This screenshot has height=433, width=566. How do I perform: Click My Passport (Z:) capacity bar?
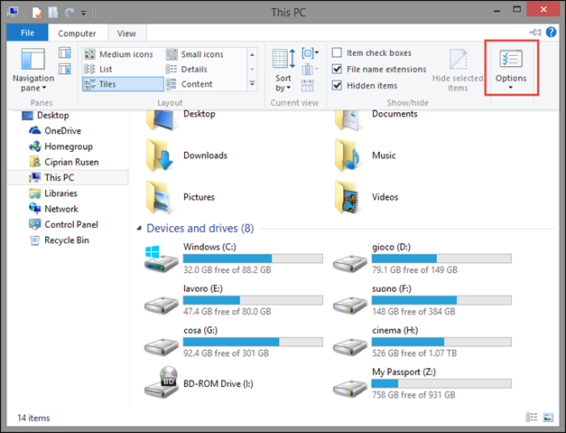click(x=441, y=383)
